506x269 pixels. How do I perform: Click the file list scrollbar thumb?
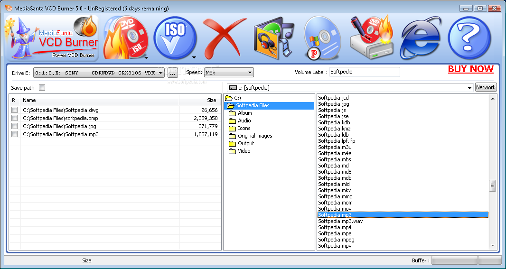pos(492,186)
